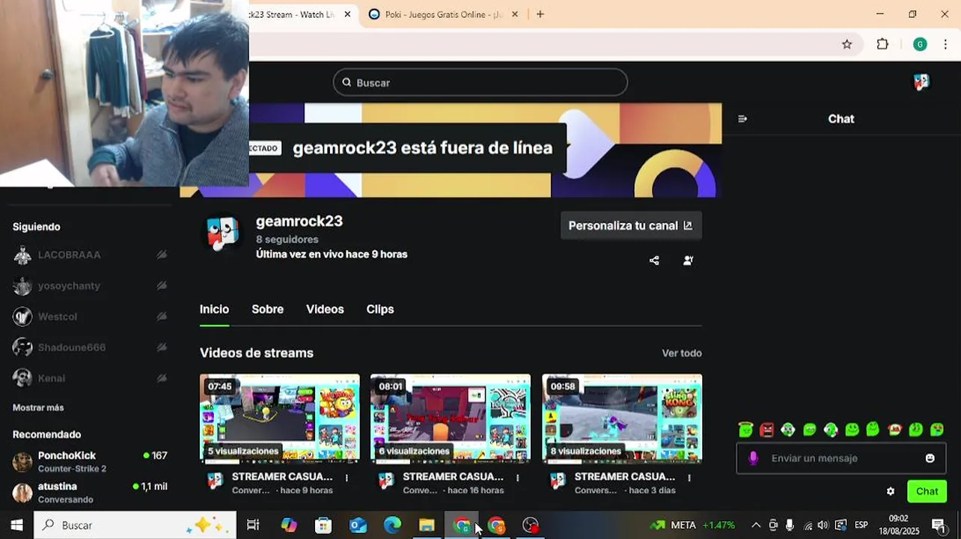Click the purple microphone icon in chat box

754,458
